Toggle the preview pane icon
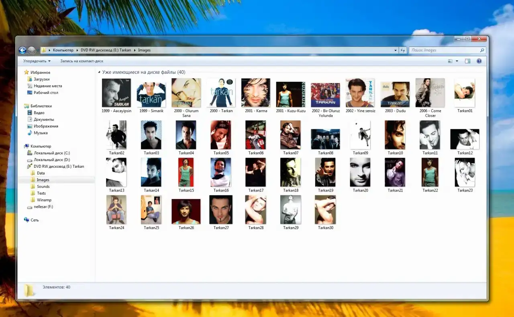This screenshot has height=317, width=514. pyautogui.click(x=467, y=61)
